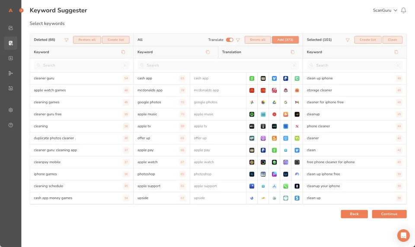Click Add (373) button

(285, 40)
